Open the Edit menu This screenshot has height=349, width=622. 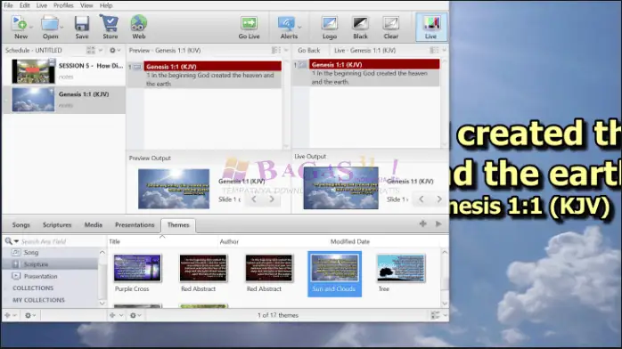coord(25,5)
